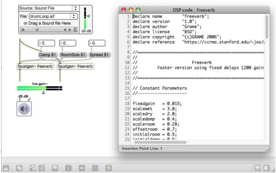Screen dimensions: 276x173
Task: Switch to presentation mode icon
Action: (x=55, y=168)
